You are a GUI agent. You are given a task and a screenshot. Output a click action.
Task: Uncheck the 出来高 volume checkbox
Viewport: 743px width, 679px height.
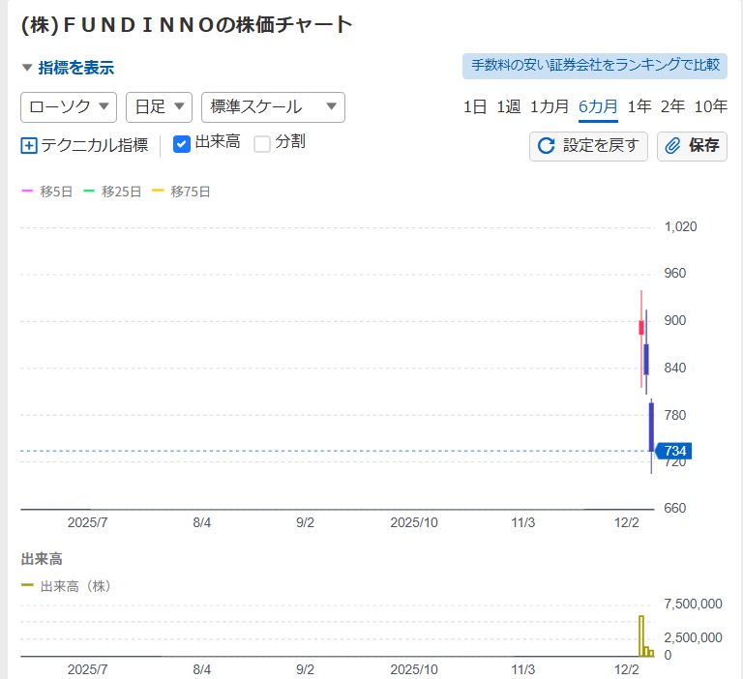tap(182, 144)
